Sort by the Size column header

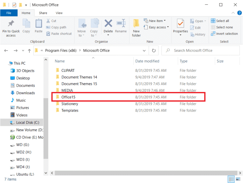(x=220, y=61)
